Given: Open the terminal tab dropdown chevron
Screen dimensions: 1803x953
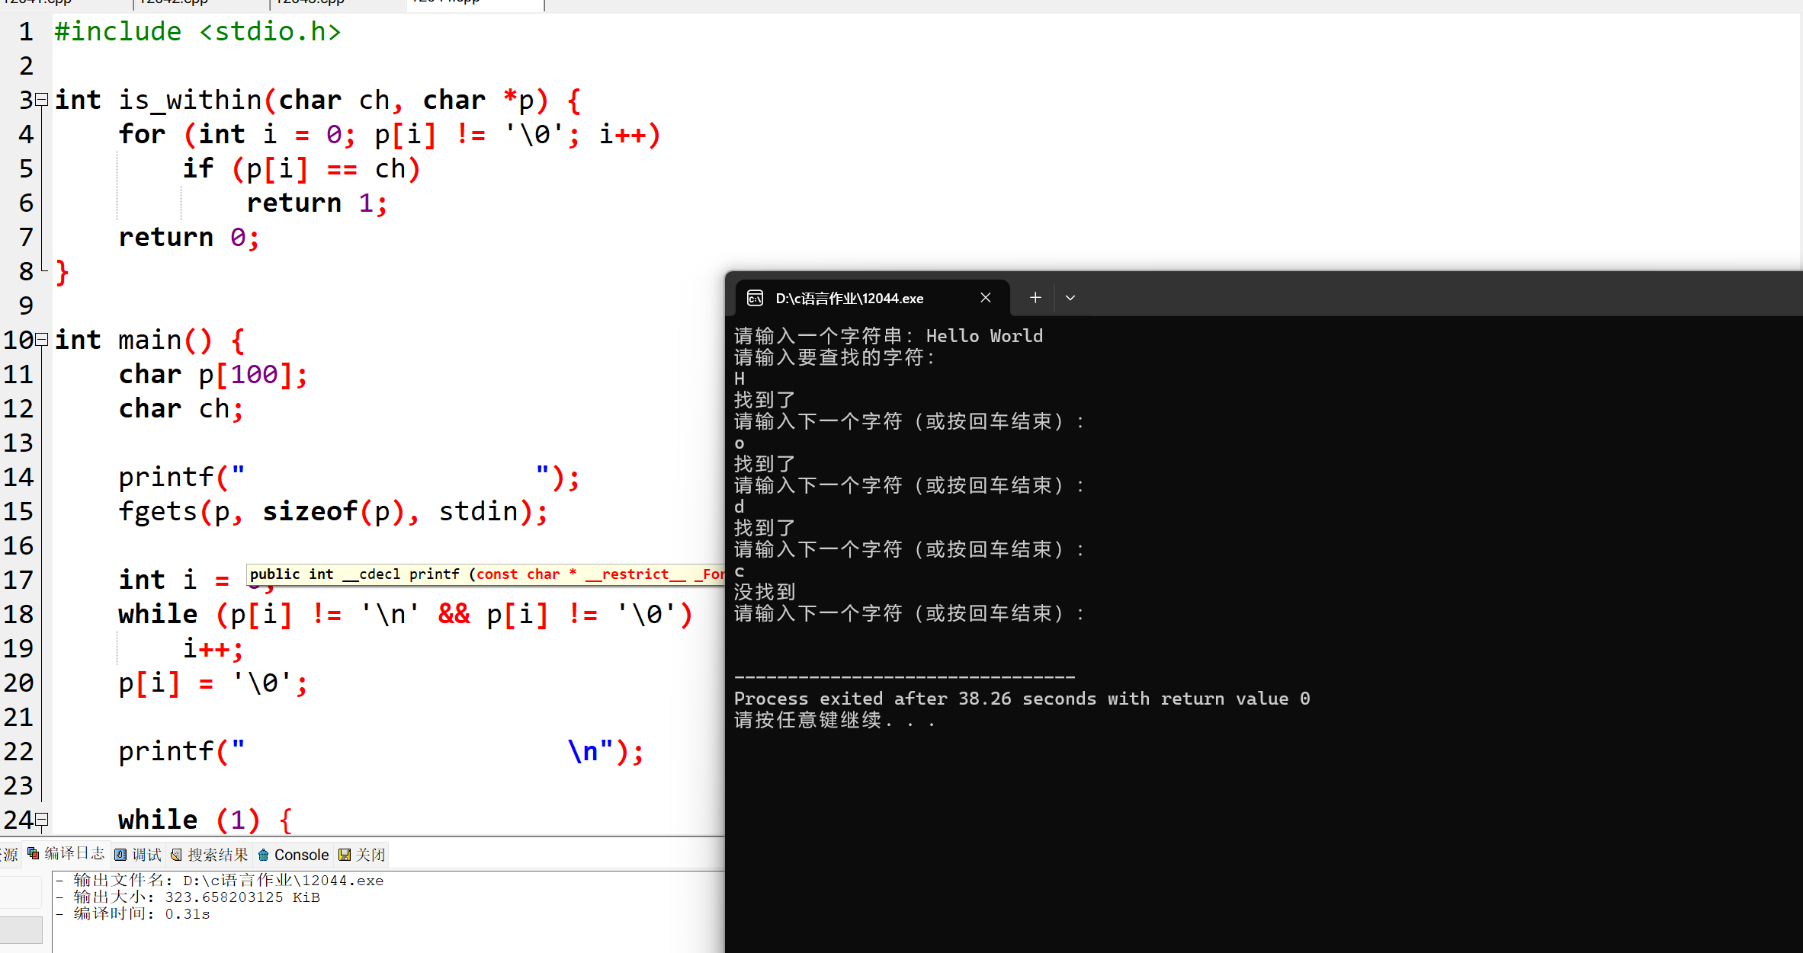Looking at the screenshot, I should (x=1070, y=298).
